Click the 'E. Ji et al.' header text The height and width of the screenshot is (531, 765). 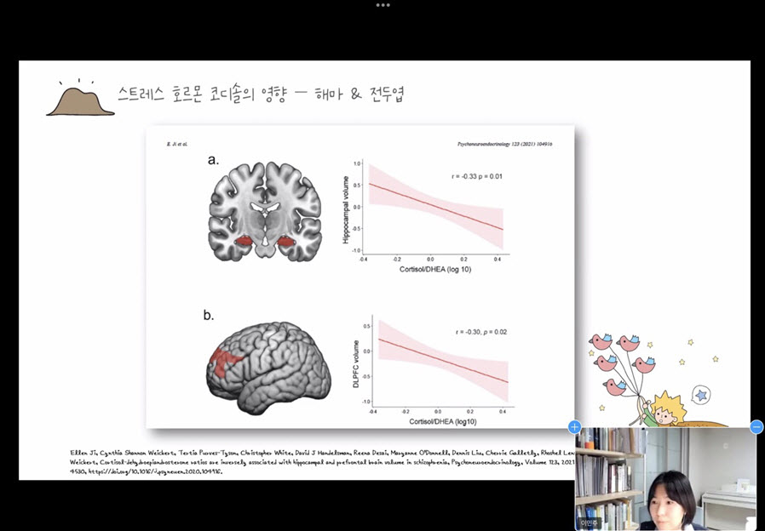pyautogui.click(x=177, y=144)
